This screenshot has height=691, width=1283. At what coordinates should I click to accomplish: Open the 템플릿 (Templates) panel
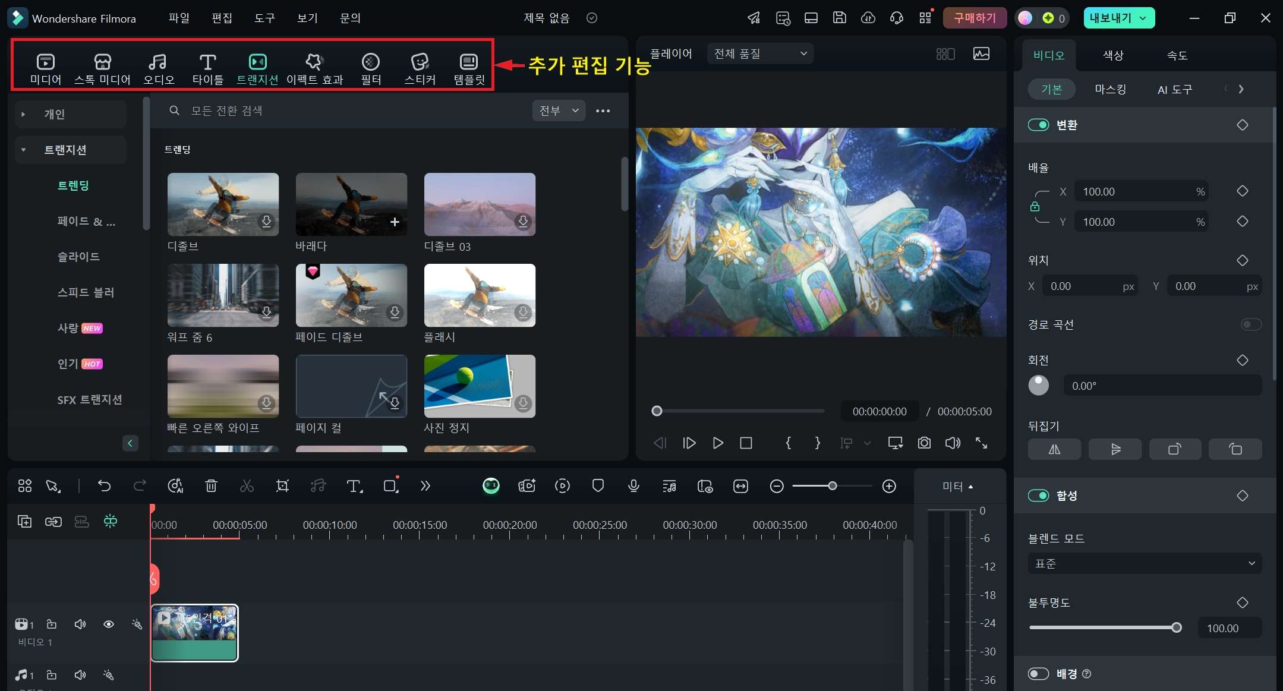click(469, 68)
